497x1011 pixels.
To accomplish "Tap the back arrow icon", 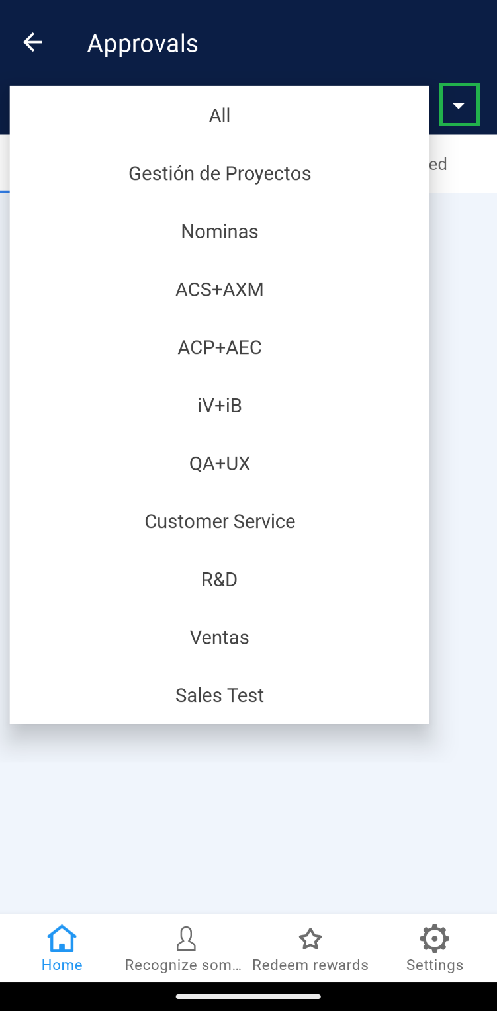I will pos(32,43).
